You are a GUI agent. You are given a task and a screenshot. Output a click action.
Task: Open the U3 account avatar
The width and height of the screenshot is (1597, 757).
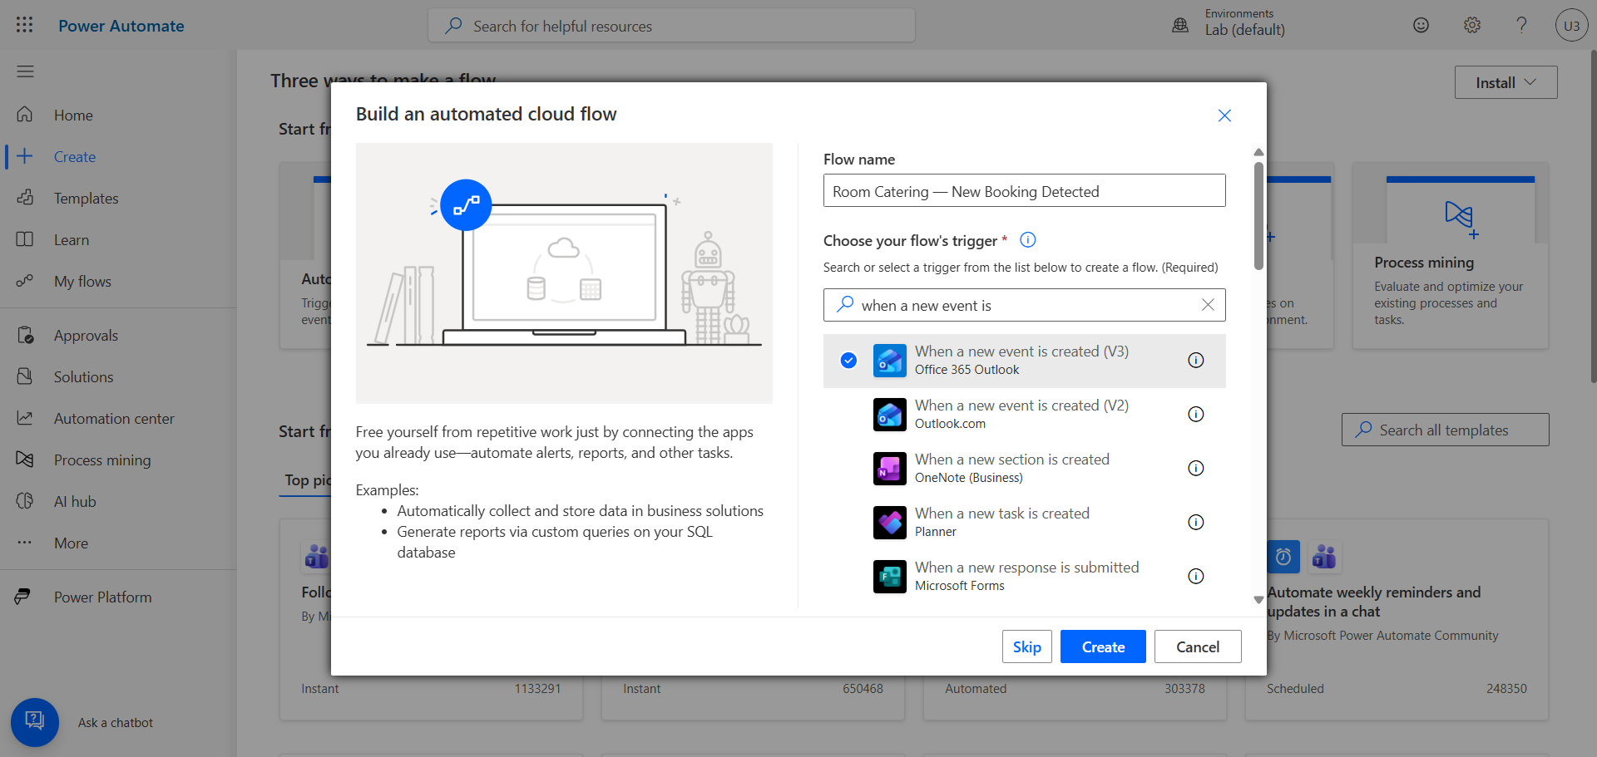pos(1571,25)
